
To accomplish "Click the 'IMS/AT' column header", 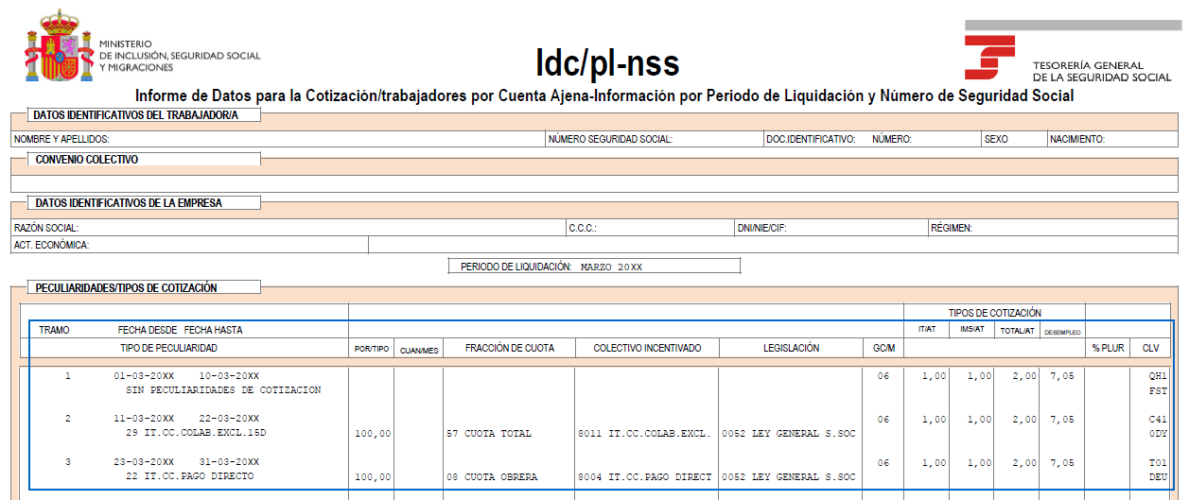I will (971, 331).
